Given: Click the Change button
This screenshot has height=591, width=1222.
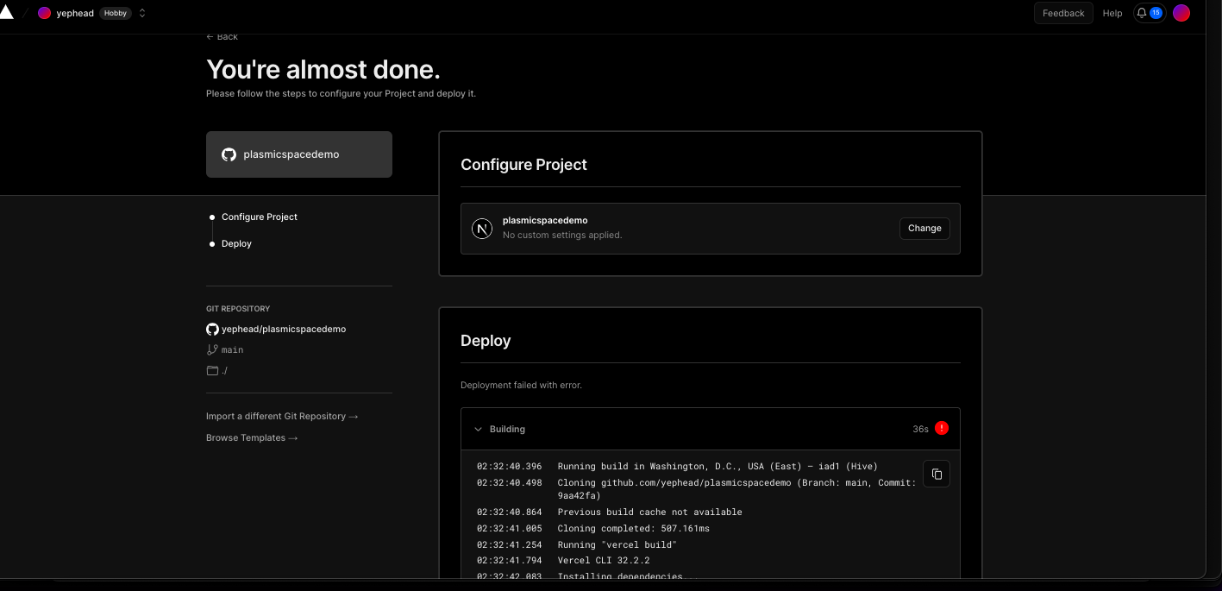Looking at the screenshot, I should tap(924, 228).
